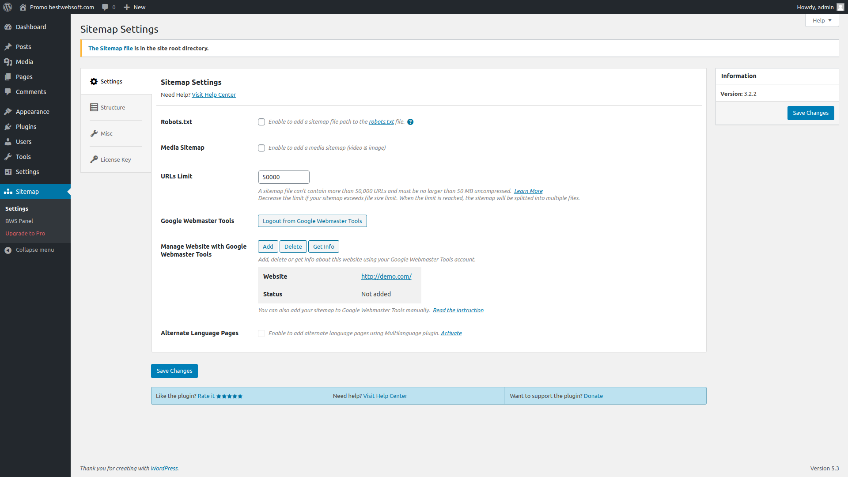Click the Pages icon in the sidebar
848x477 pixels.
pyautogui.click(x=8, y=77)
